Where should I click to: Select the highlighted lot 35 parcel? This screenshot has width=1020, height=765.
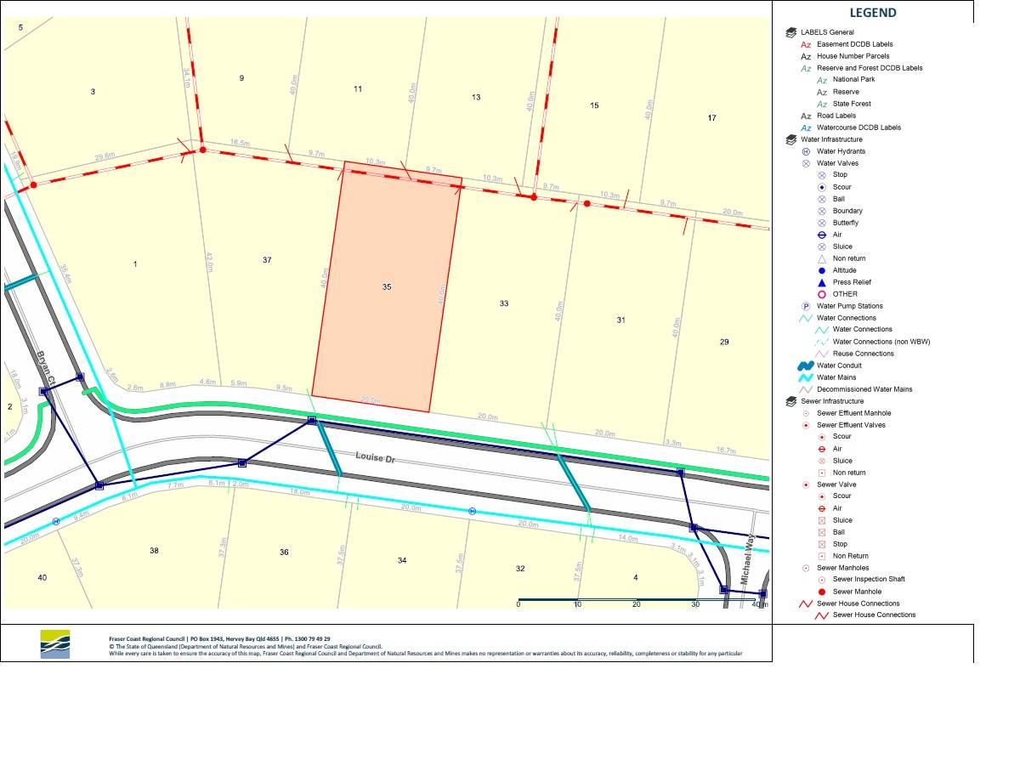tap(387, 287)
